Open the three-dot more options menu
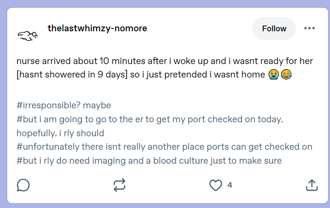 [x=309, y=28]
